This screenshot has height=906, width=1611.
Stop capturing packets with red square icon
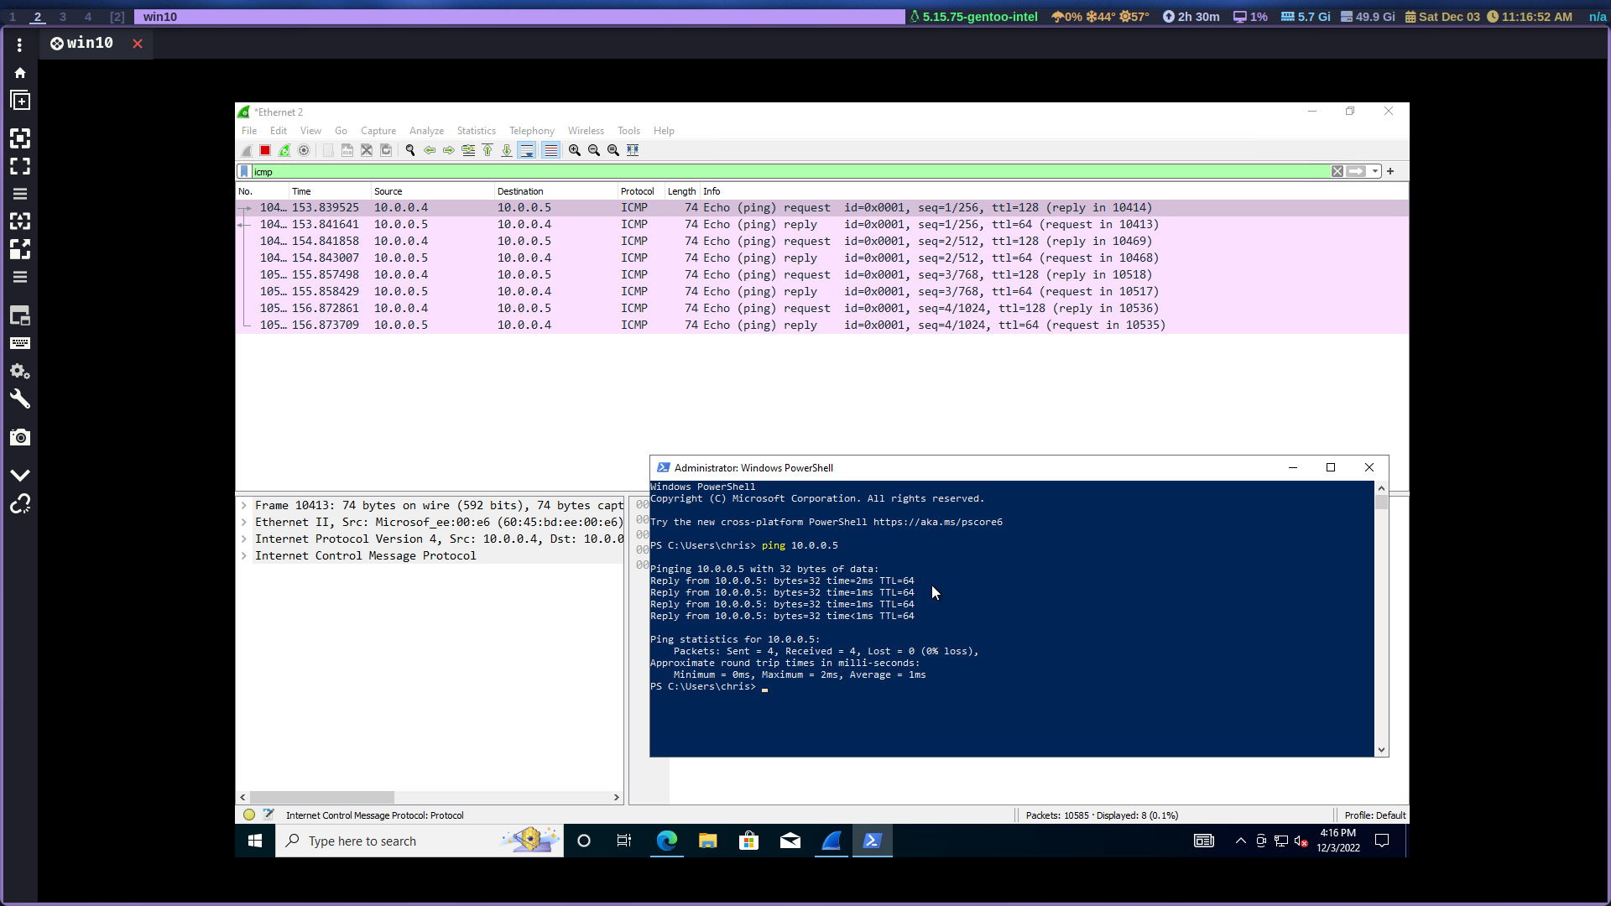pyautogui.click(x=265, y=150)
